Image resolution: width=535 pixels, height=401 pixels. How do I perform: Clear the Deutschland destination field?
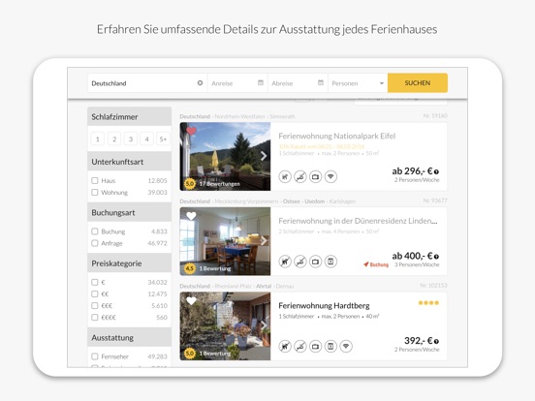[x=200, y=83]
